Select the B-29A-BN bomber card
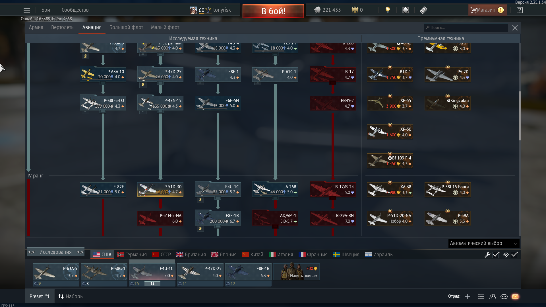The width and height of the screenshot is (546, 307). [x=333, y=218]
